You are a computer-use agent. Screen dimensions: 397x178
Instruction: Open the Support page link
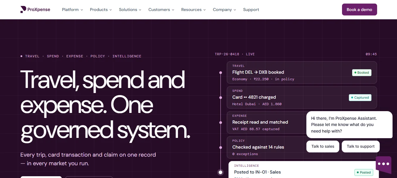tap(251, 10)
